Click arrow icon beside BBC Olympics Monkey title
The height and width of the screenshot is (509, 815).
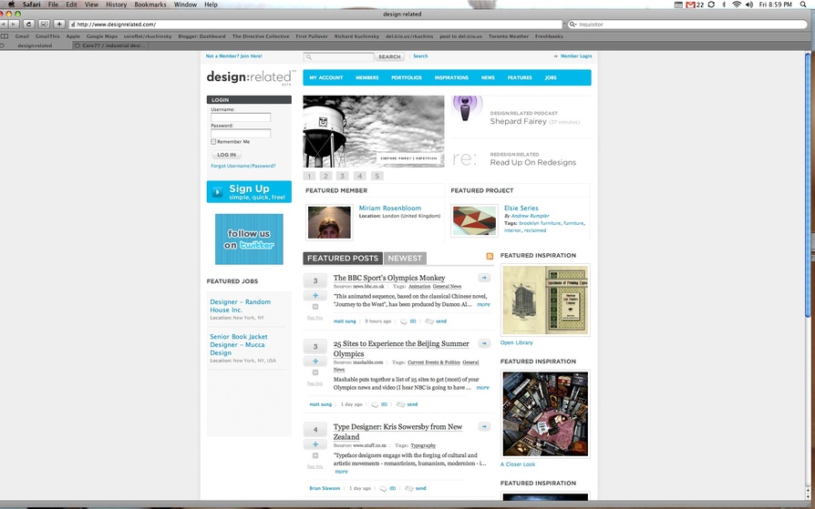tap(484, 278)
